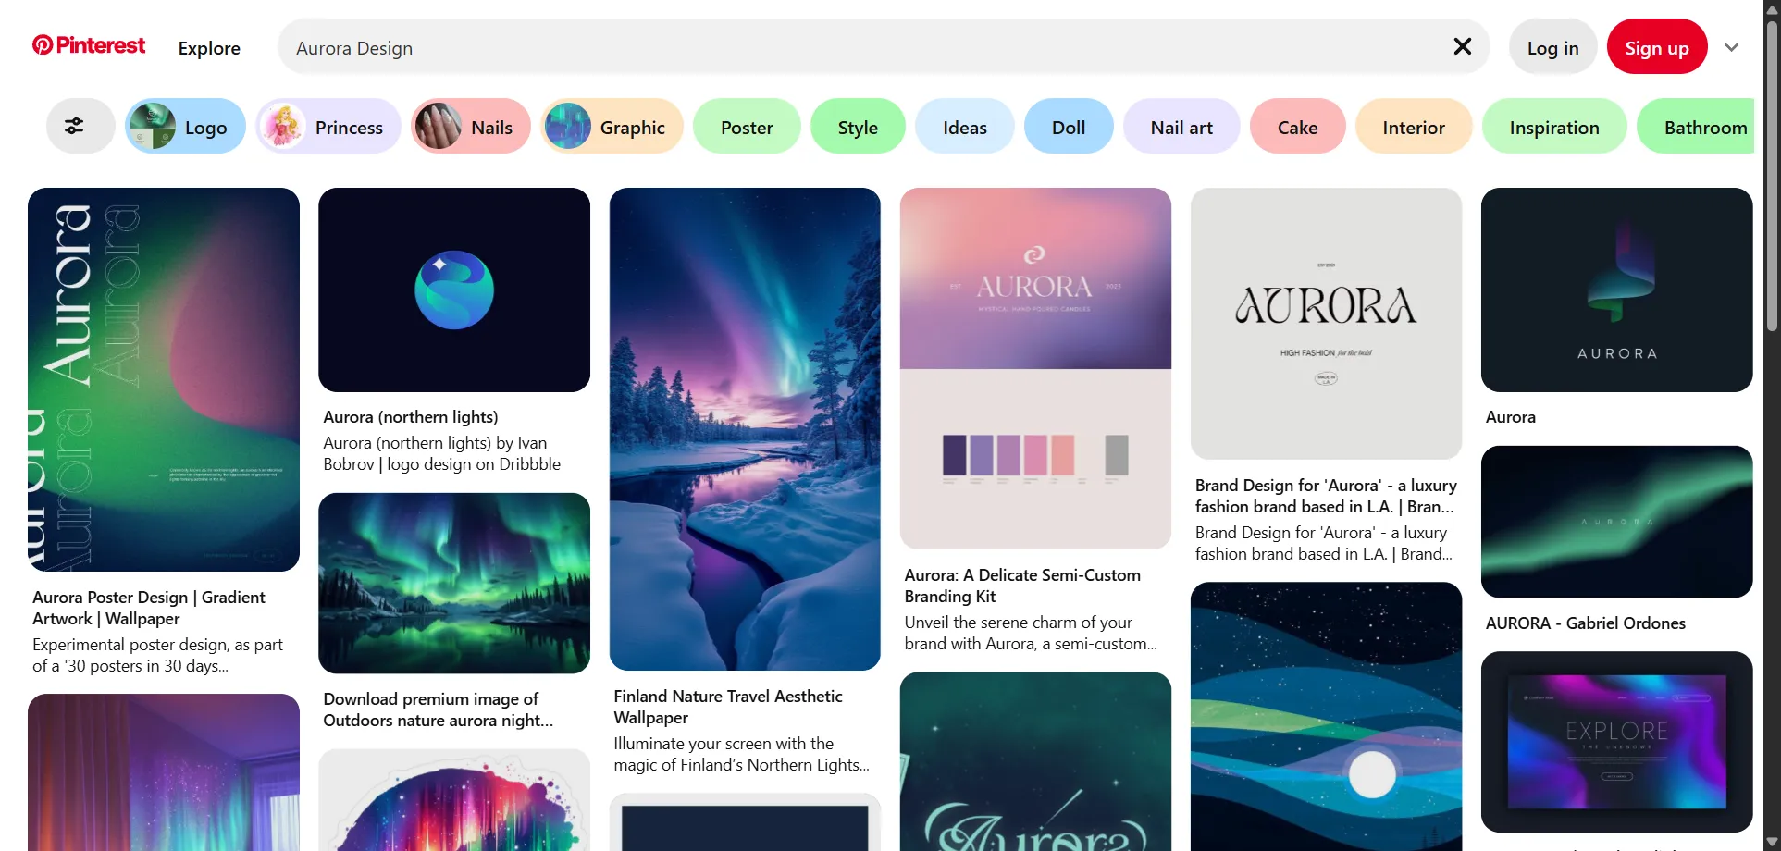Click 'AURORA - Gabriel Ordones' title
Viewport: 1781px width, 851px height.
coord(1585,623)
